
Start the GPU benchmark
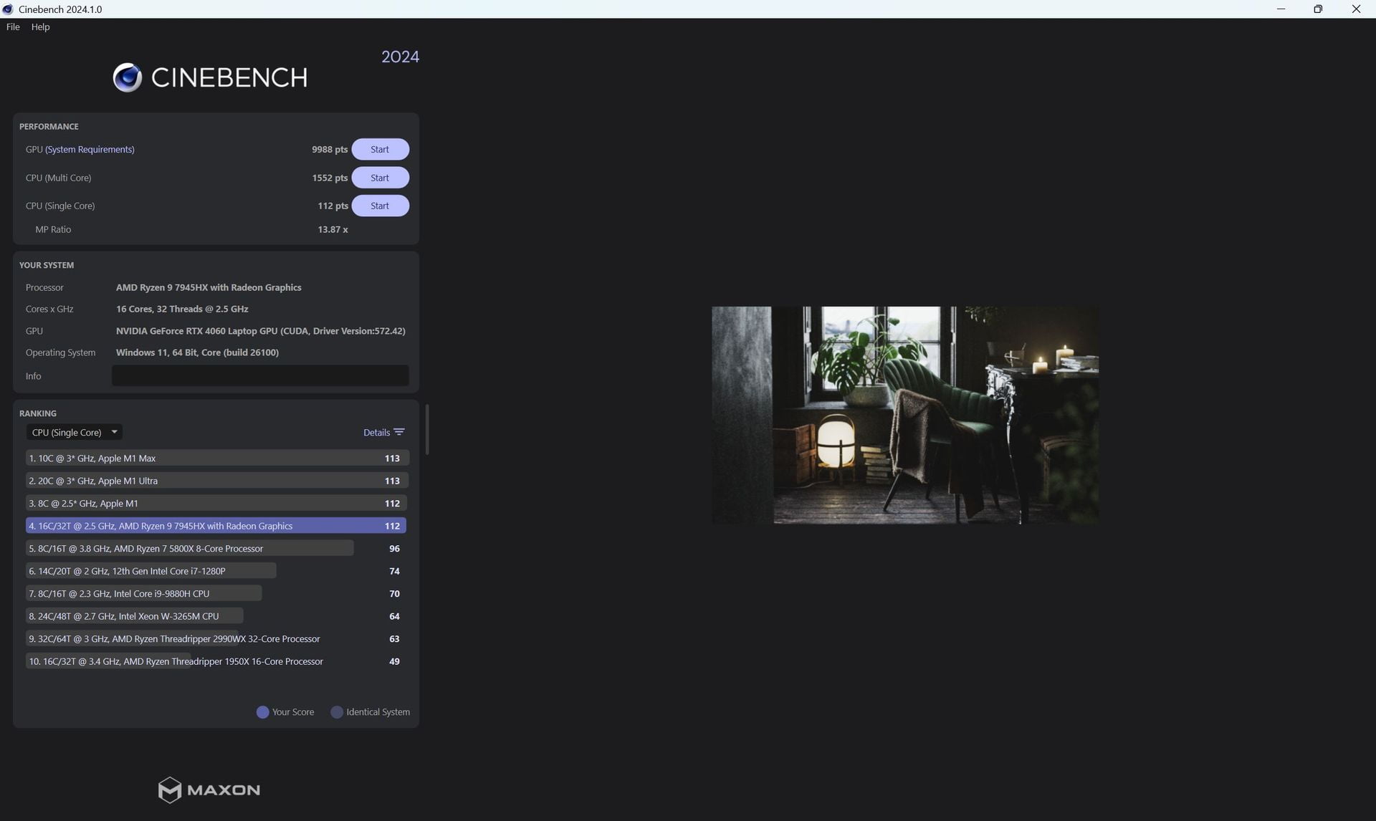coord(380,149)
